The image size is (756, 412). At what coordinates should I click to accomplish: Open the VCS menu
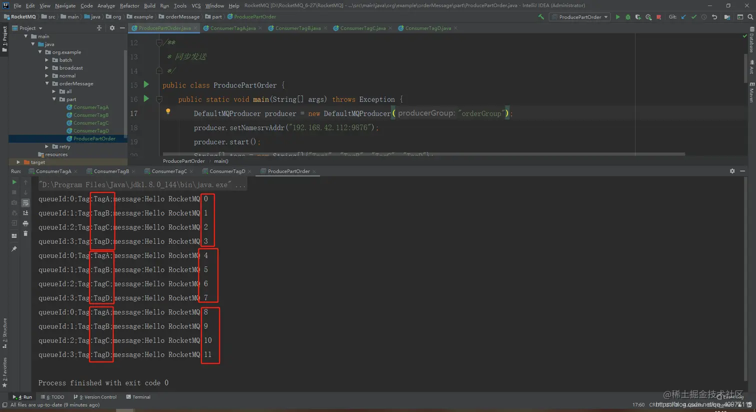coord(196,5)
